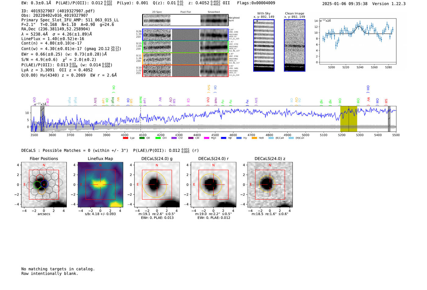
Task: Click the hatched gray band near 3550
Action: (x=42, y=119)
